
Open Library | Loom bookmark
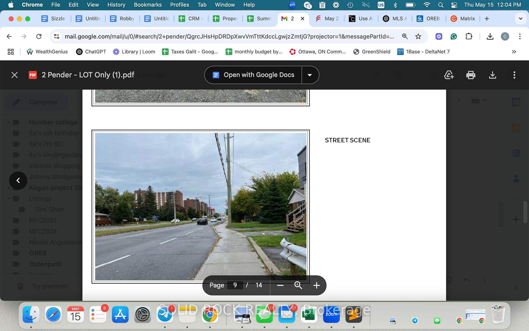click(x=134, y=52)
